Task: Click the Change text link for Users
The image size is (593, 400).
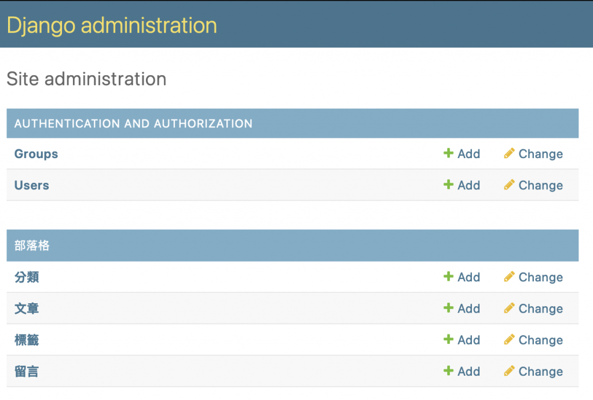Action: click(x=541, y=186)
